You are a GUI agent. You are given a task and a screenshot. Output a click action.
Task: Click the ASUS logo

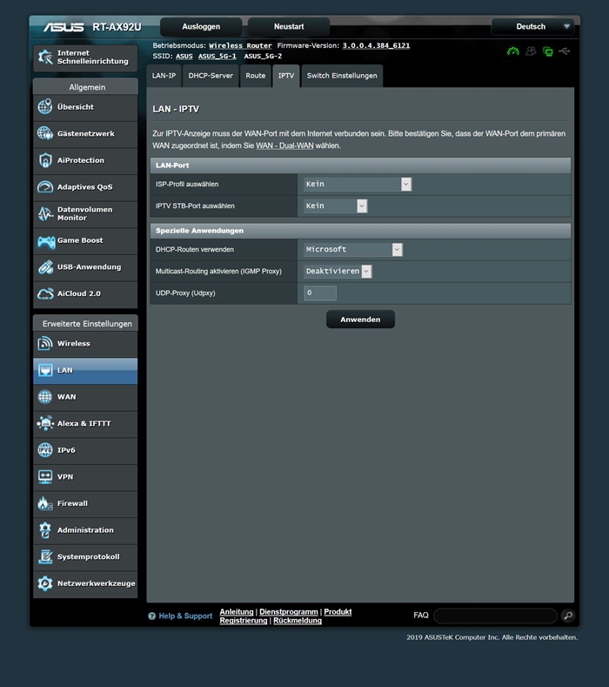[64, 27]
